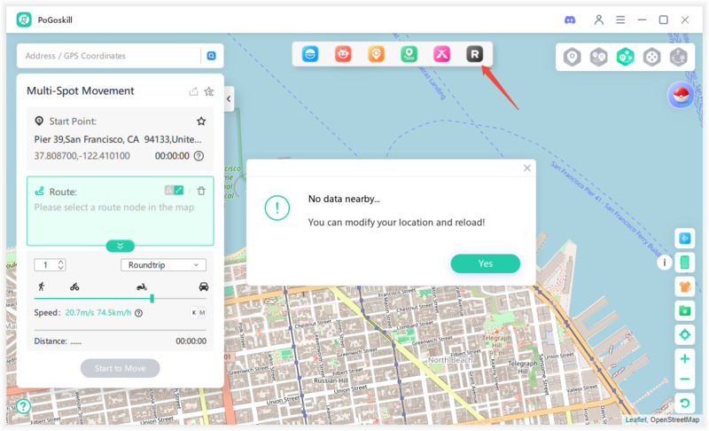The width and height of the screenshot is (709, 431).
Task: Favorite the start point with star icon
Action: 201,121
